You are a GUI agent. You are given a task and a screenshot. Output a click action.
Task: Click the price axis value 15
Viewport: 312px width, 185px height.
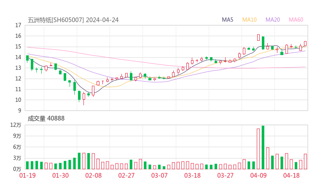18,47
